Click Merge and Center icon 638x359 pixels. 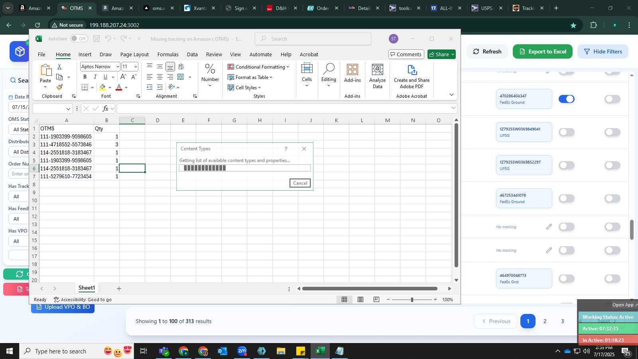click(181, 77)
